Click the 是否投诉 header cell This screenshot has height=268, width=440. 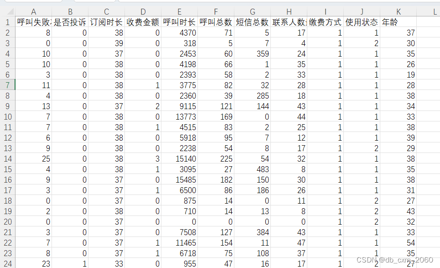(x=70, y=22)
